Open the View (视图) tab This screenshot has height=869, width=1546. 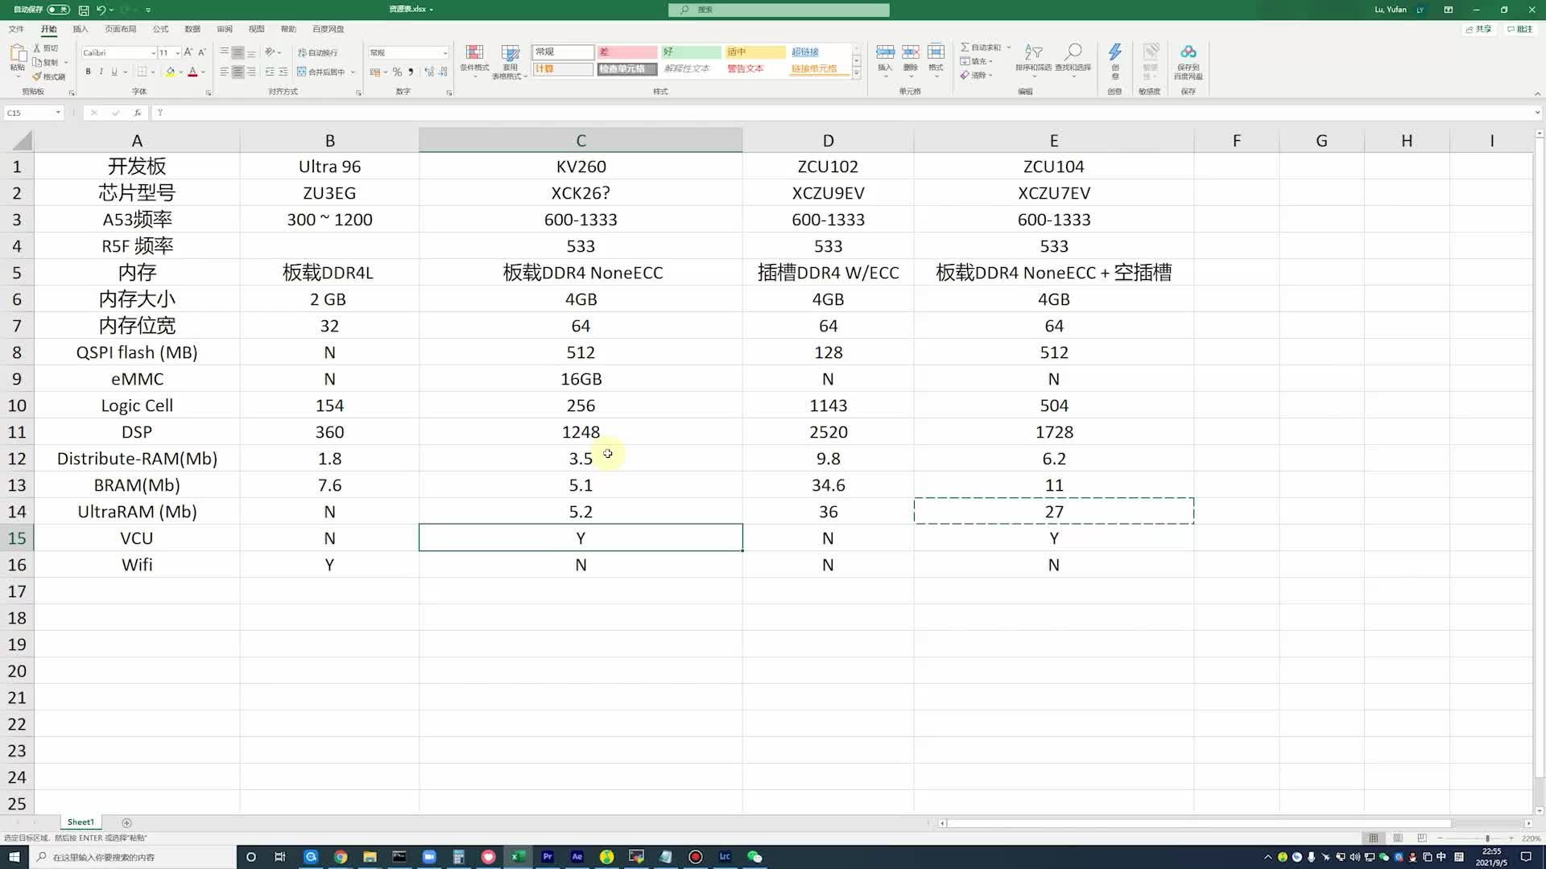pos(256,29)
